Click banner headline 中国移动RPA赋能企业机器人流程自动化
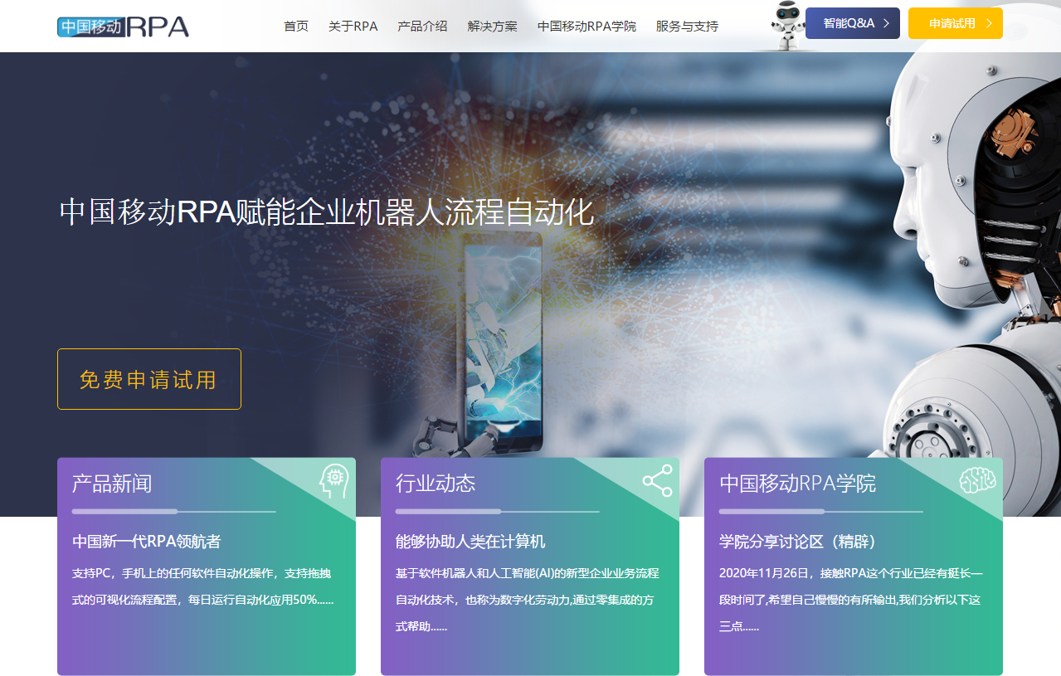The image size is (1061, 676). pos(327,212)
